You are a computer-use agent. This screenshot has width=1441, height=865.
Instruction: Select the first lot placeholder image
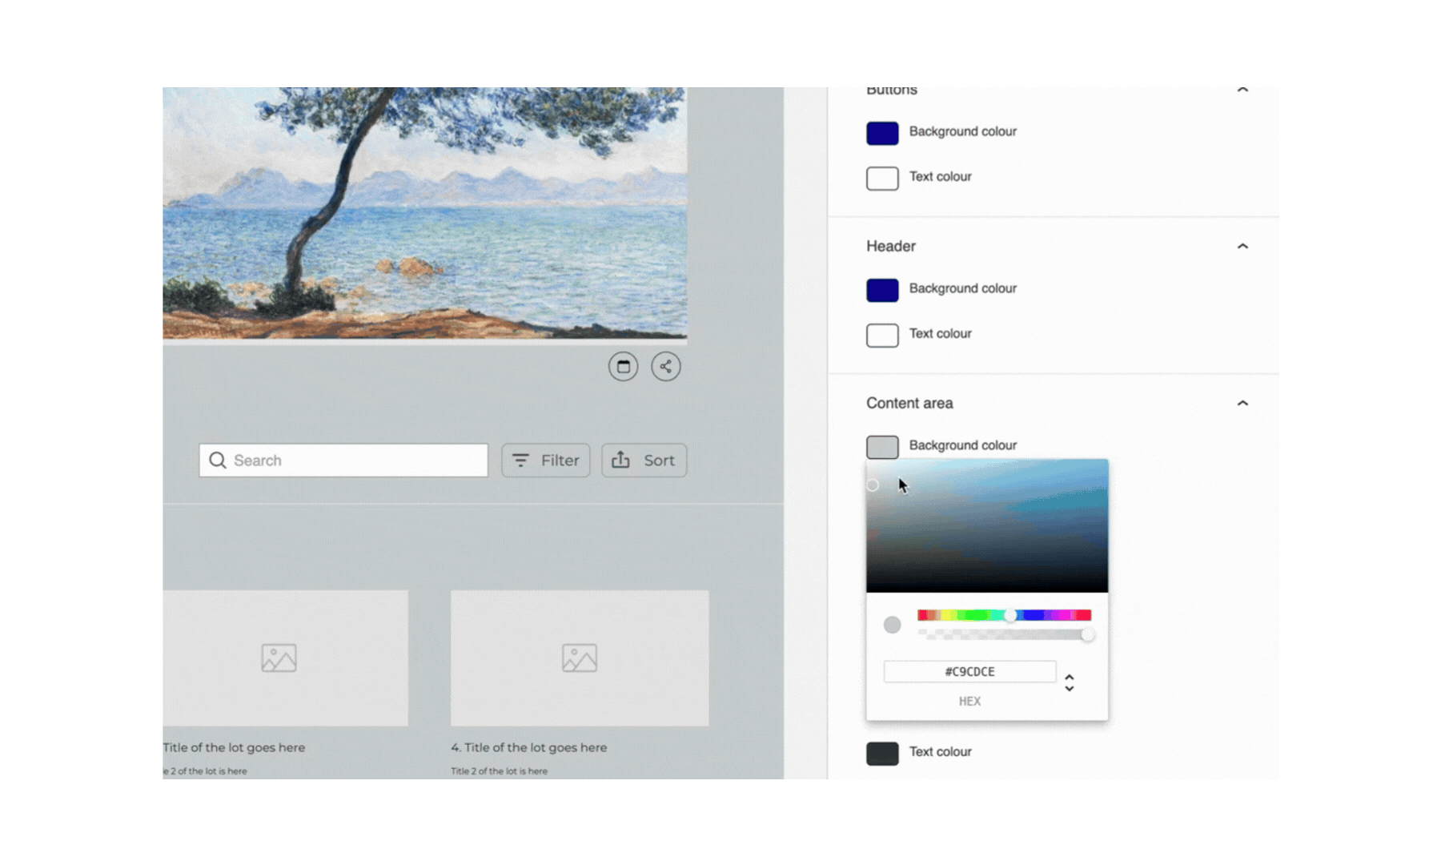click(286, 658)
